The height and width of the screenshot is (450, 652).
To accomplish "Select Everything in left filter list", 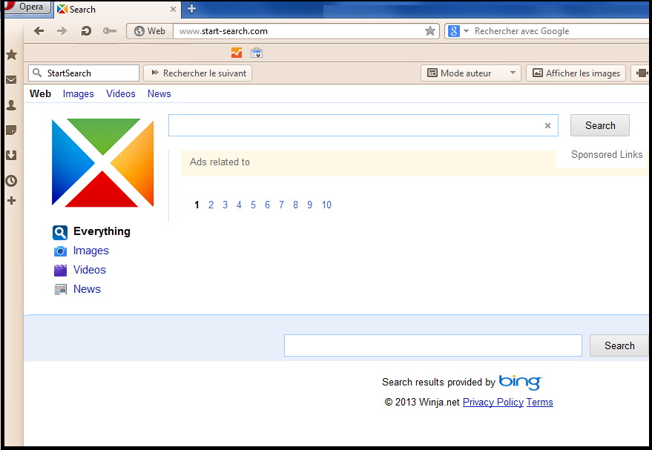I will pyautogui.click(x=102, y=231).
